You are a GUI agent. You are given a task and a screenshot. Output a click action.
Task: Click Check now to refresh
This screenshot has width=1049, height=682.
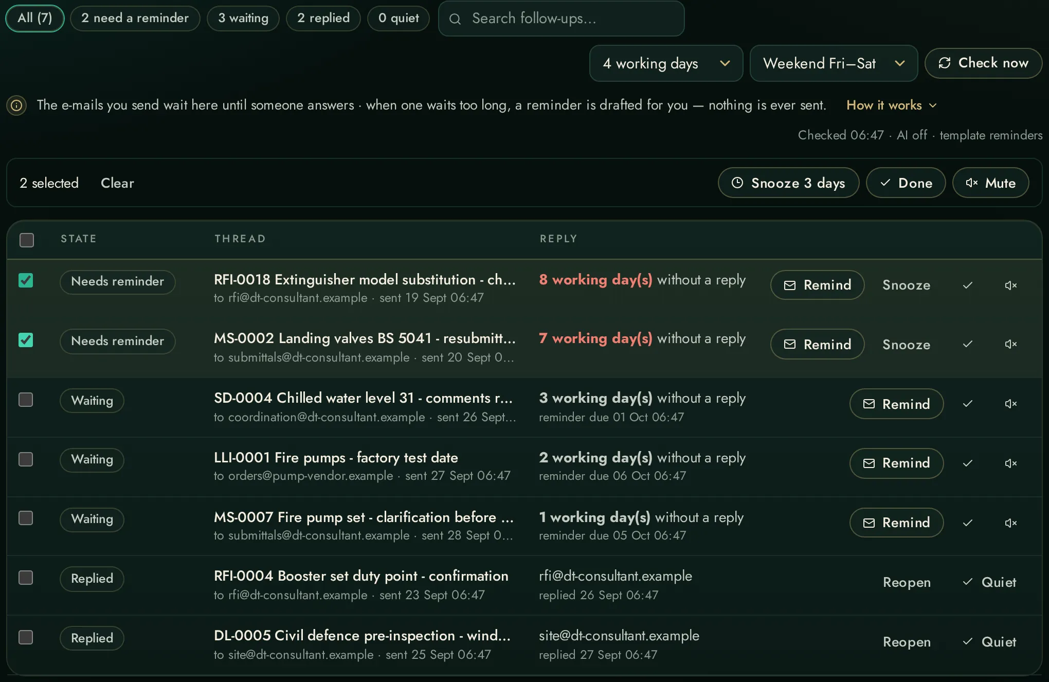coord(983,63)
